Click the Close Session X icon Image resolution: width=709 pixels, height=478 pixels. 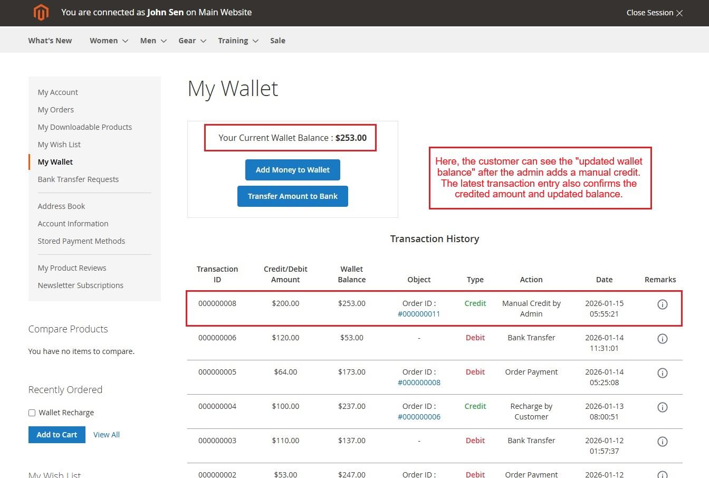[x=679, y=13]
